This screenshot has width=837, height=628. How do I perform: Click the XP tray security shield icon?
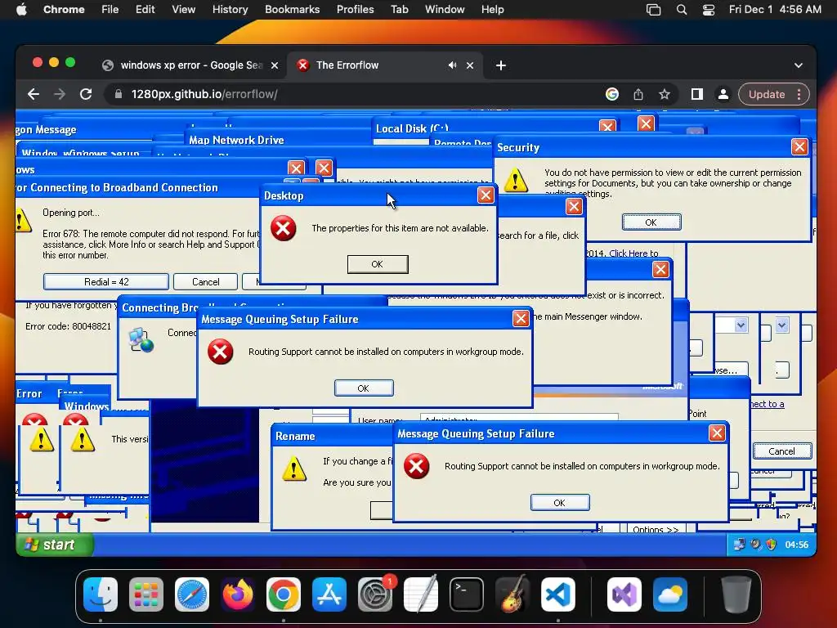[x=771, y=545]
